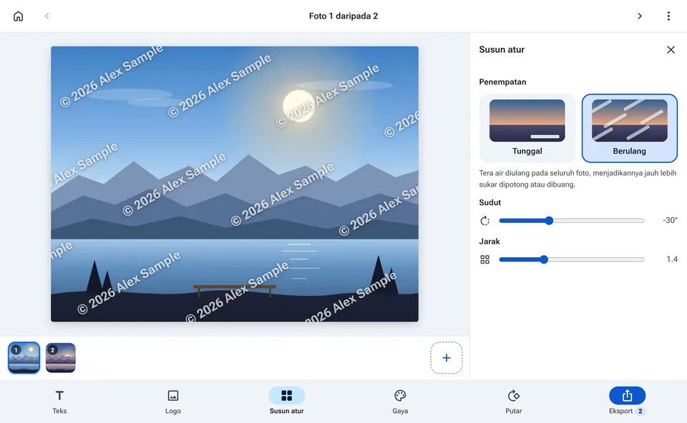Viewport: 687px width, 423px height.
Task: Go to next photo with right chevron
Action: (x=640, y=16)
